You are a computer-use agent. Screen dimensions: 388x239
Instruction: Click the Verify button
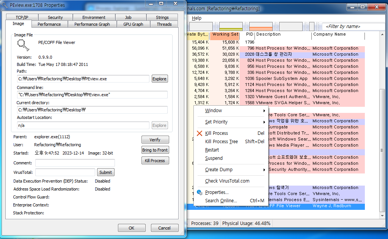155,140
